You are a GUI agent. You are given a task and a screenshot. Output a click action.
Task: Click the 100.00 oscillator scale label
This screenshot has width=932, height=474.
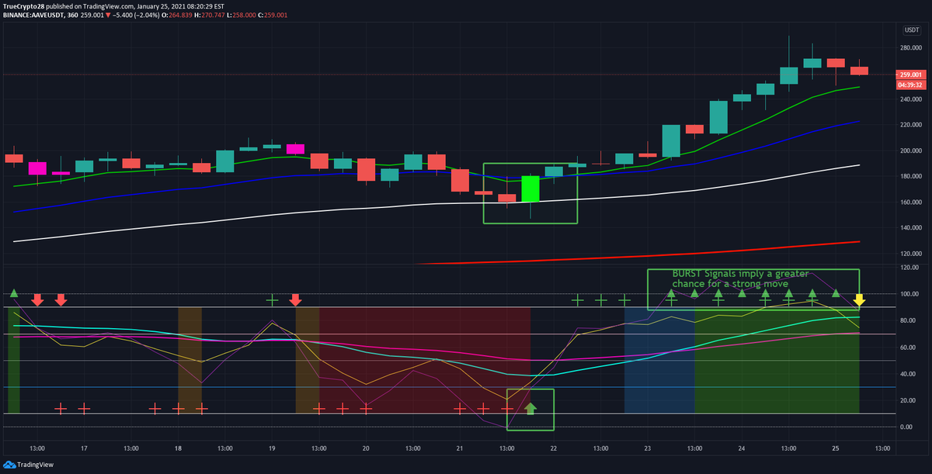tap(909, 294)
